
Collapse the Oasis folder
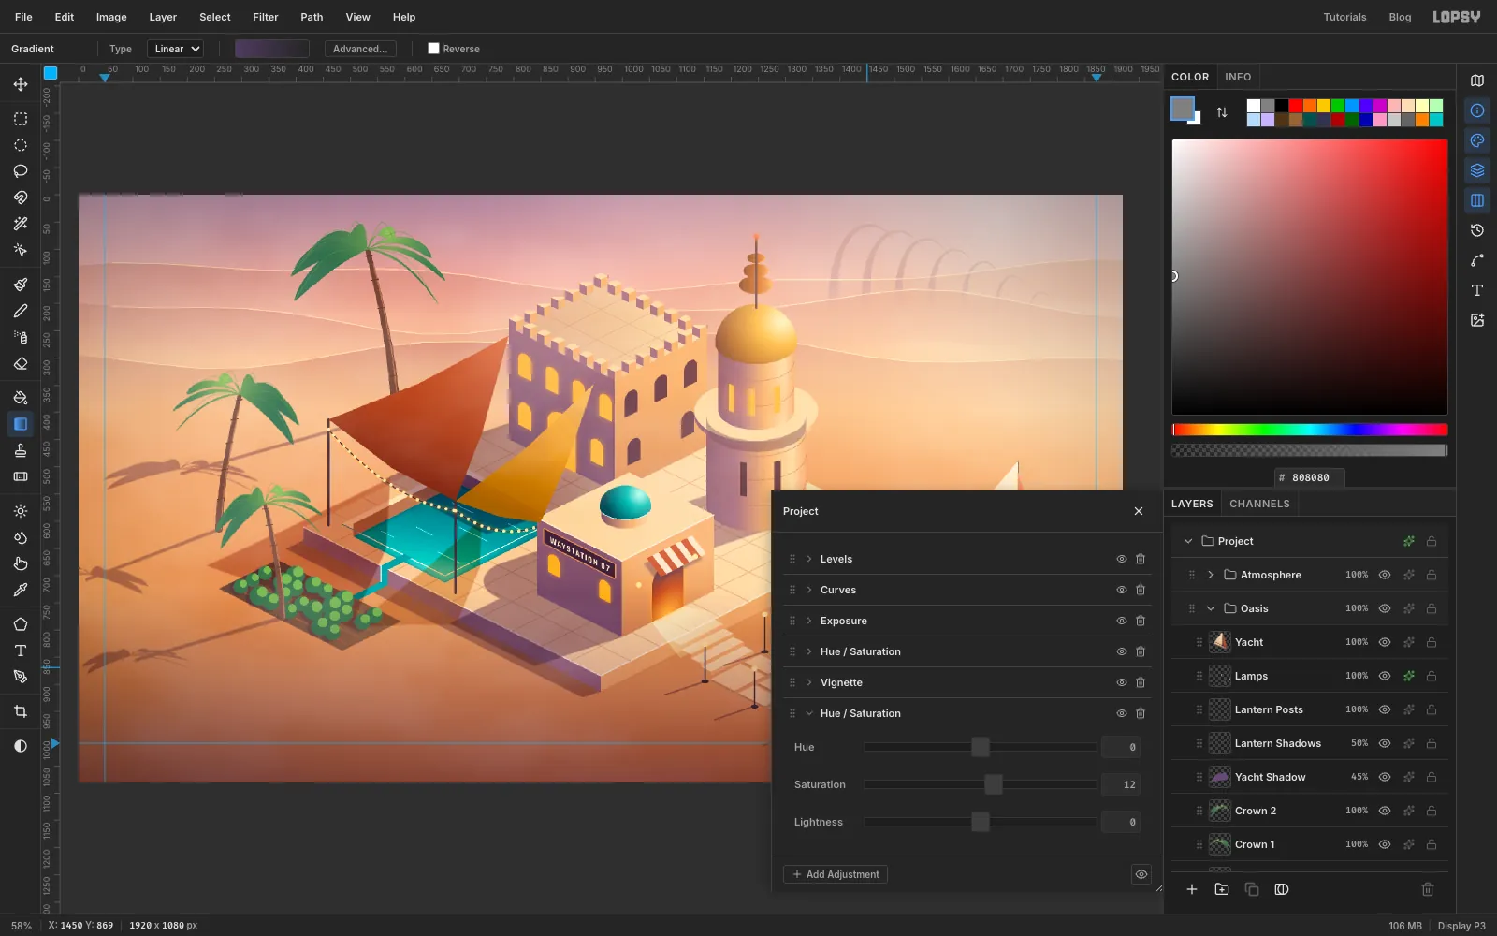point(1211,608)
